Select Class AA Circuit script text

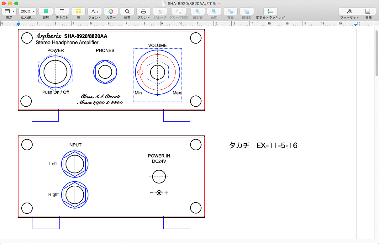[101, 97]
